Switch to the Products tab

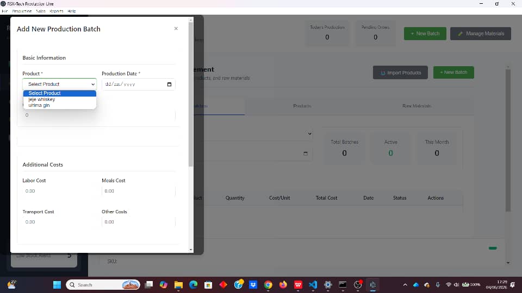[302, 106]
